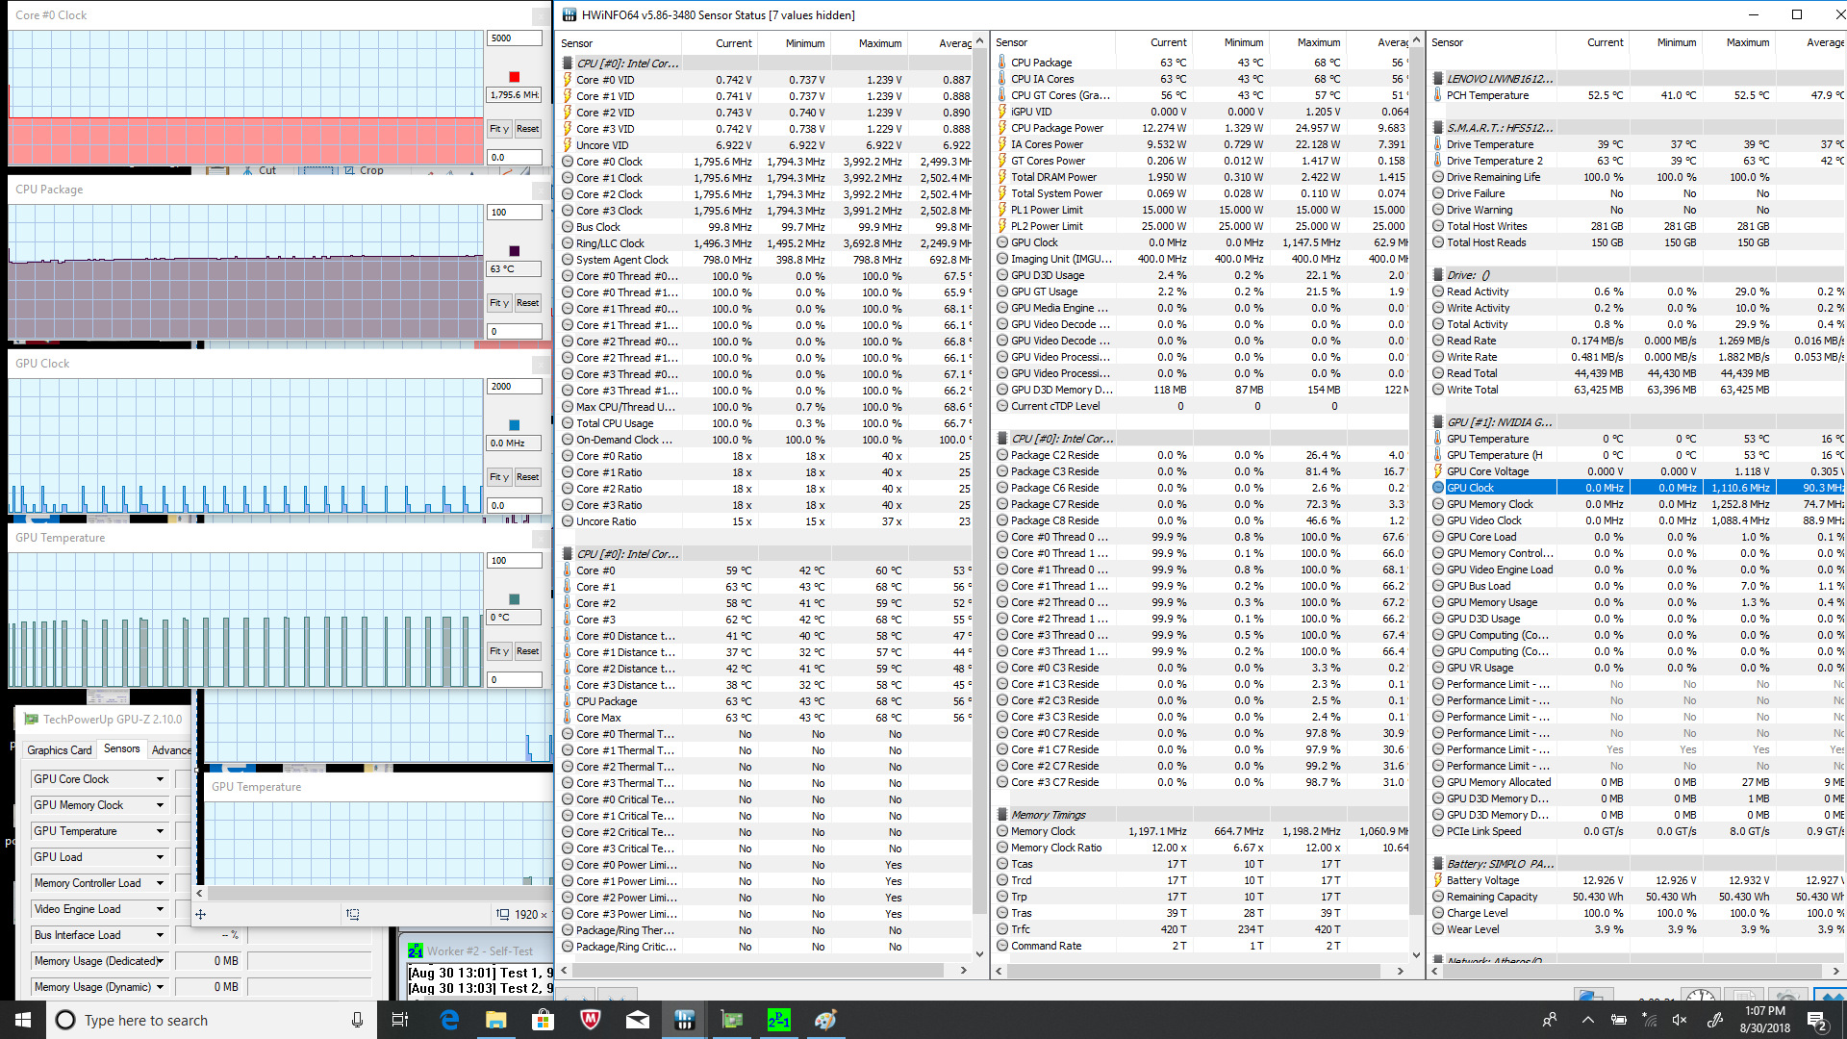The height and width of the screenshot is (1039, 1847).
Task: Launch Microsoft Edge from the taskbar
Action: coord(449,1020)
